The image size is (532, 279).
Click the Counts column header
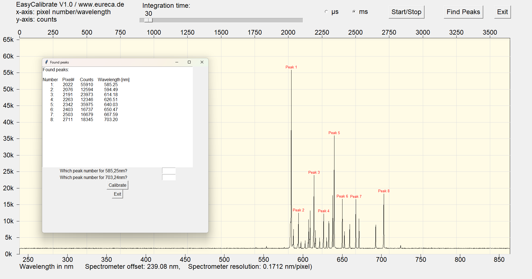(x=86, y=80)
